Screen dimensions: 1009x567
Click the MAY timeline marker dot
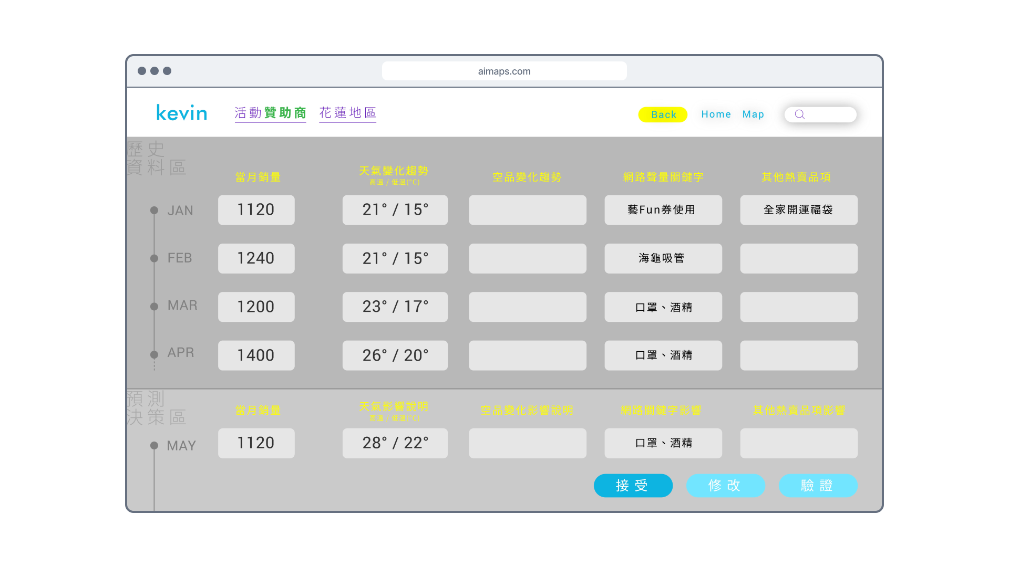point(154,445)
